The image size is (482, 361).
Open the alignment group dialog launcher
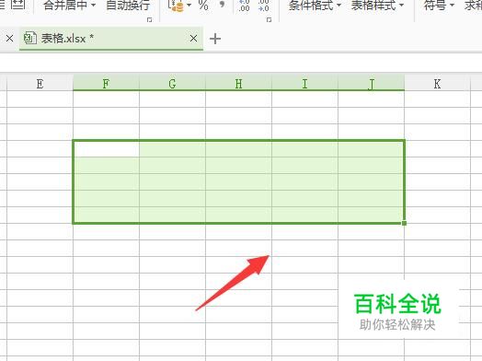(149, 20)
